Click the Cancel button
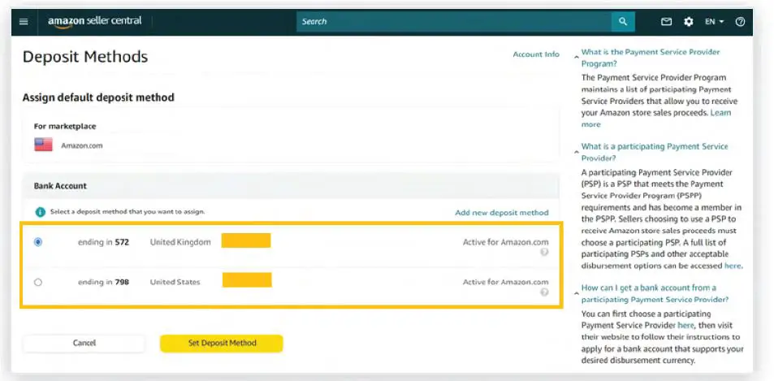774x381 pixels. click(84, 343)
